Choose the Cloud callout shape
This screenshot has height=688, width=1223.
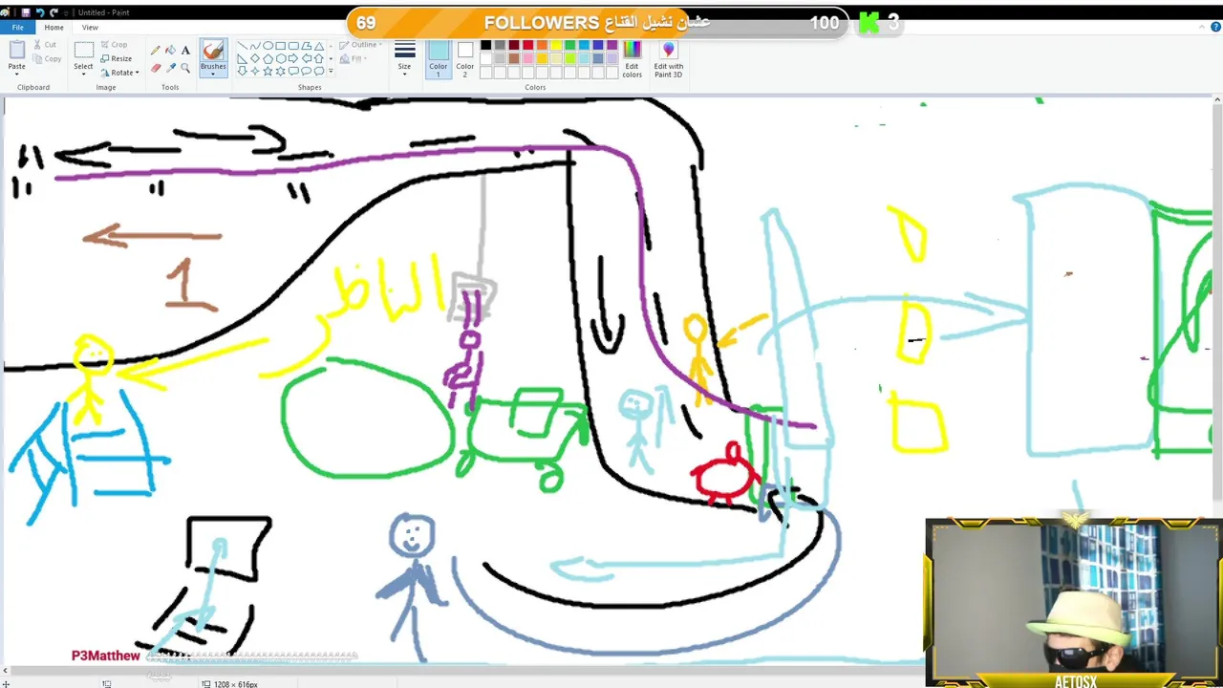point(319,71)
